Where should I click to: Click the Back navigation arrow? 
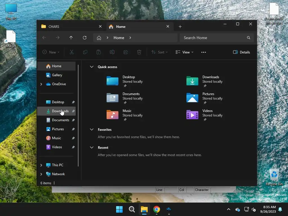point(44,38)
